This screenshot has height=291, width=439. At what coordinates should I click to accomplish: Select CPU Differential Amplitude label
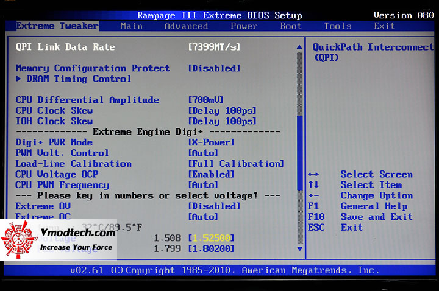[x=87, y=100]
